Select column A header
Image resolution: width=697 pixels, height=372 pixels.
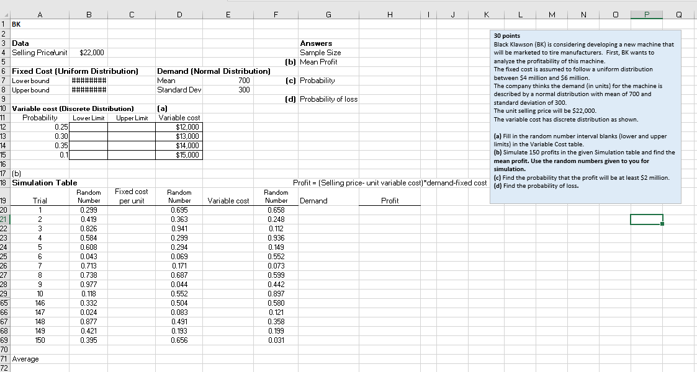point(40,15)
